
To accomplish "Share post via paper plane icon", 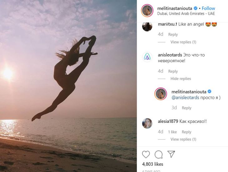I will pos(171,154).
